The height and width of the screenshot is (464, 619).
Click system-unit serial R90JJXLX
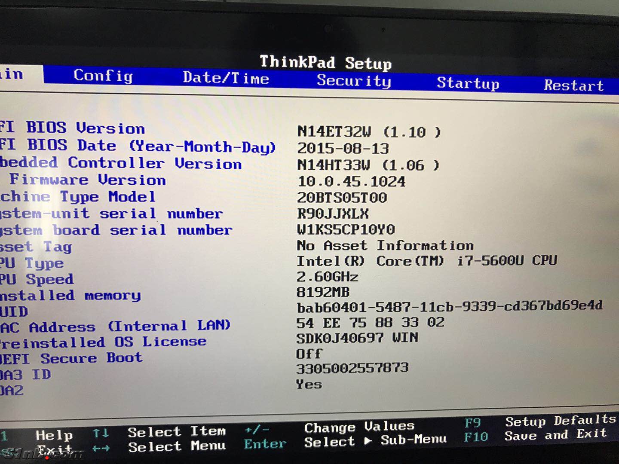pyautogui.click(x=333, y=214)
